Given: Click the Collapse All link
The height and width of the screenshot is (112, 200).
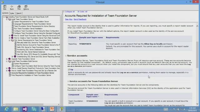Looking at the screenshot, I should click(x=70, y=12).
